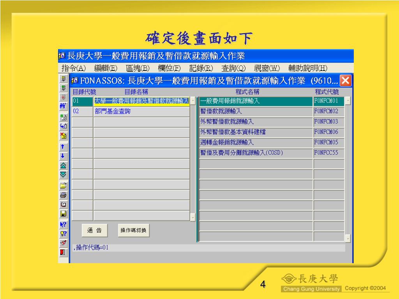Click the pointer question-mark Help icon

pyautogui.click(x=63, y=225)
